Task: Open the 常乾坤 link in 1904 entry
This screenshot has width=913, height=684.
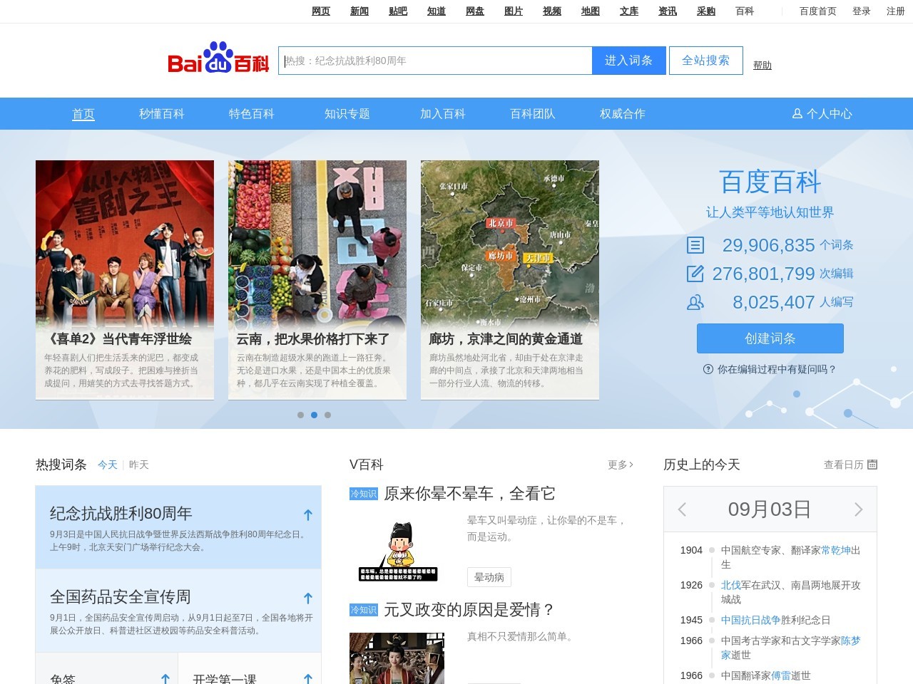Action: pos(836,550)
